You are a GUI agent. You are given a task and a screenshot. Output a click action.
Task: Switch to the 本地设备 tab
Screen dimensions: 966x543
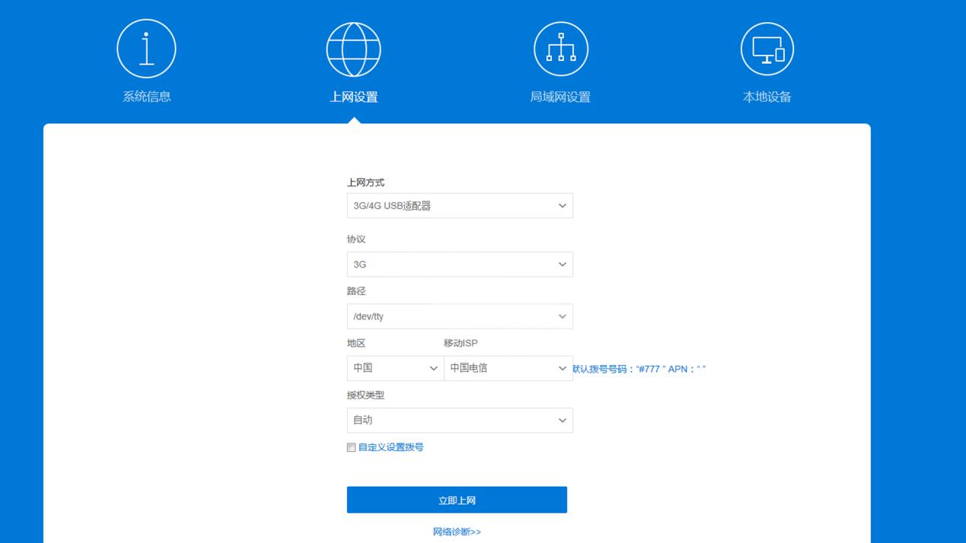(x=767, y=97)
